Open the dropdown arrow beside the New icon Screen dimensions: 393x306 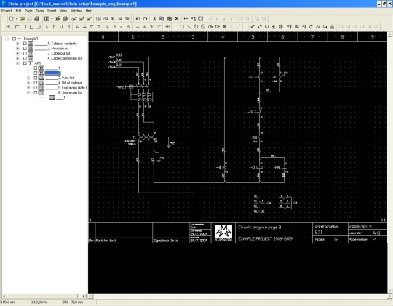(17, 19)
